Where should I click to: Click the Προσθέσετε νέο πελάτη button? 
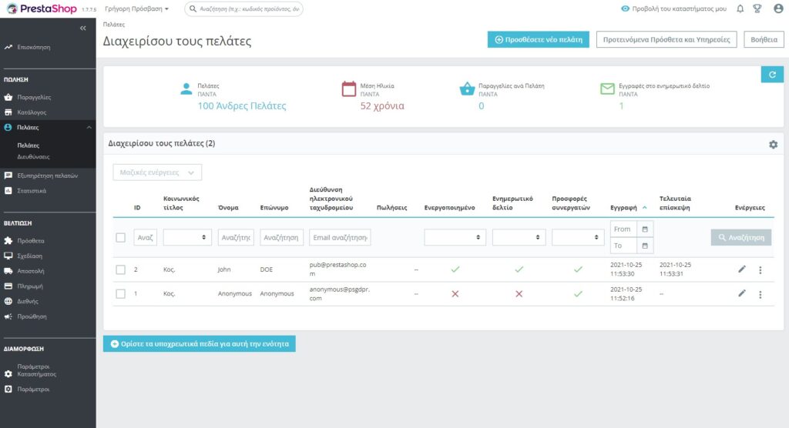point(539,39)
